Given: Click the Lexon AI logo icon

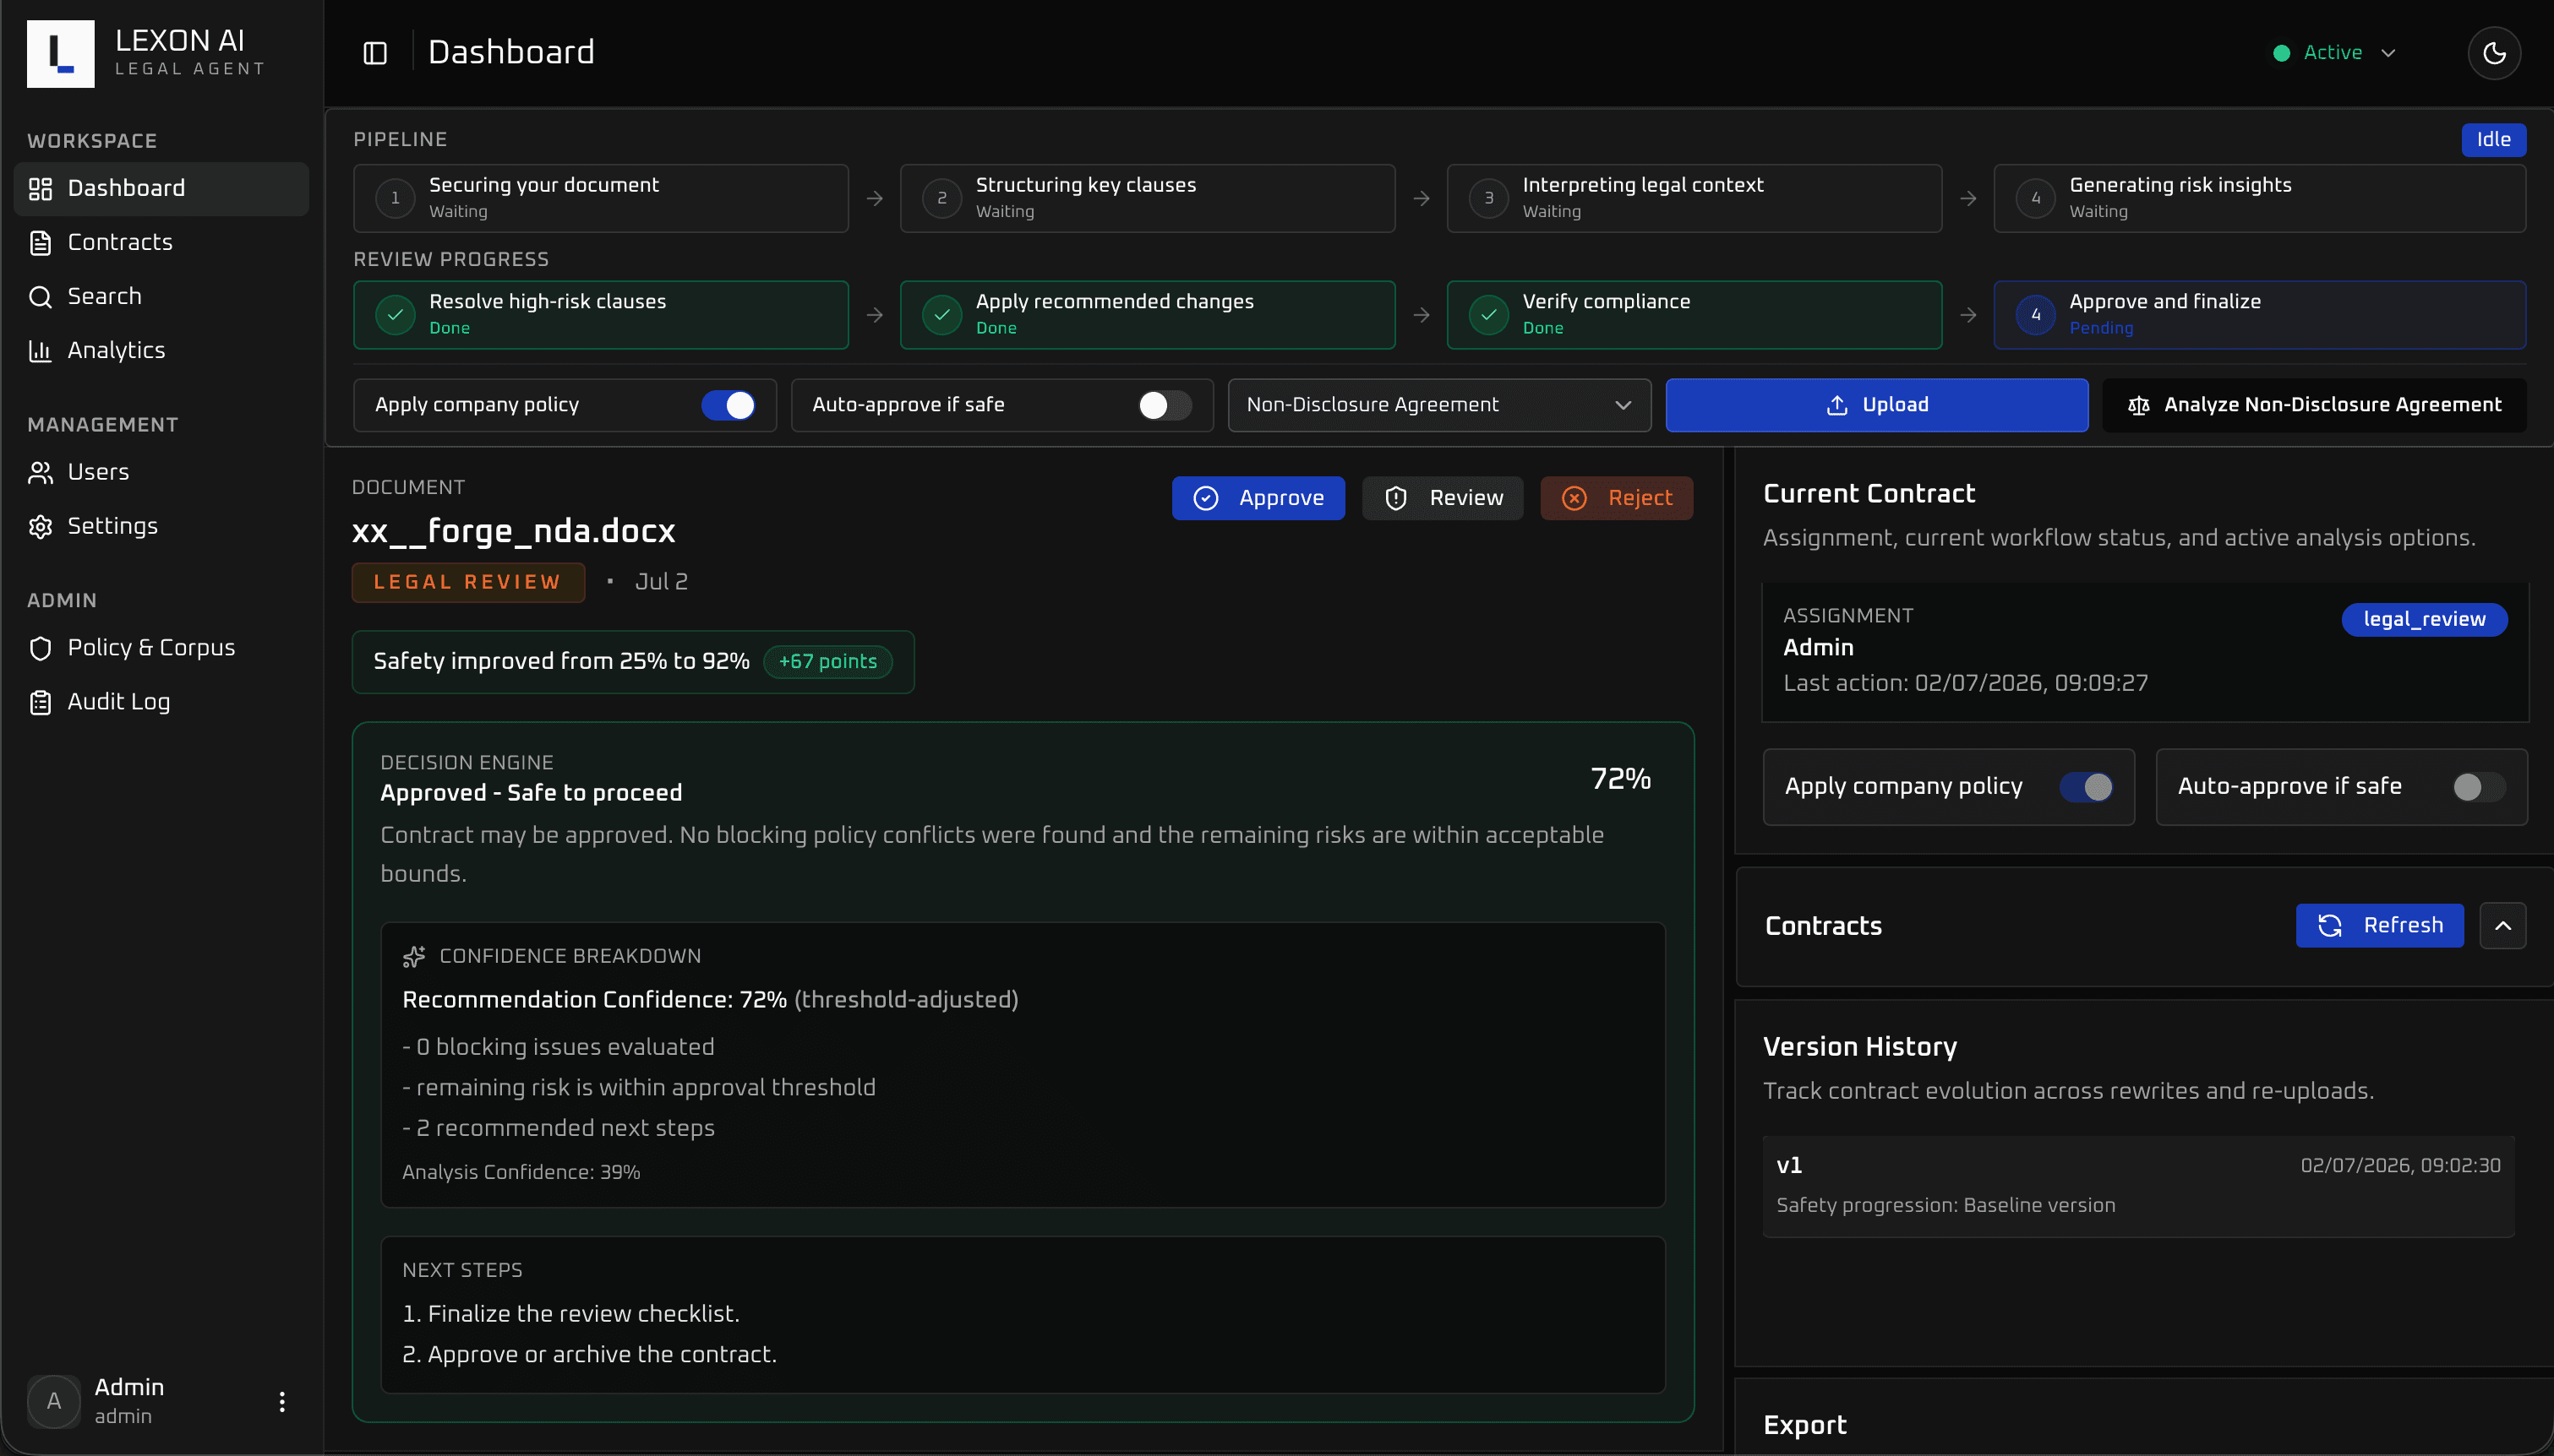Looking at the screenshot, I should click(60, 53).
